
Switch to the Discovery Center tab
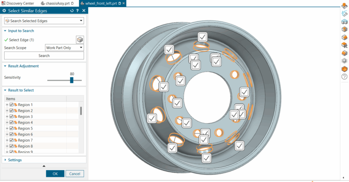pos(18,3)
